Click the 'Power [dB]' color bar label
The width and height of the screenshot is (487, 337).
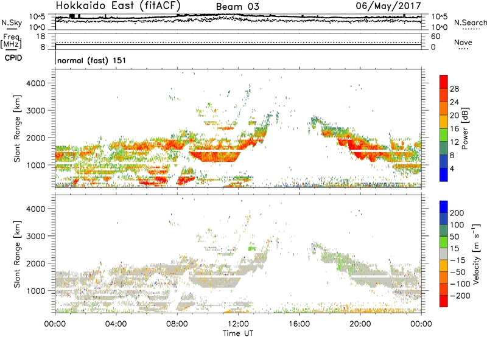pos(465,128)
